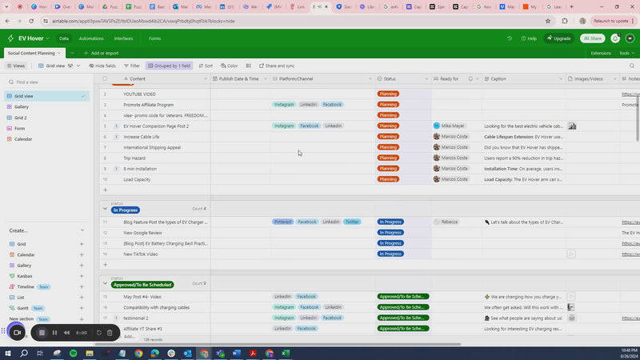Click the Share button

click(x=592, y=38)
